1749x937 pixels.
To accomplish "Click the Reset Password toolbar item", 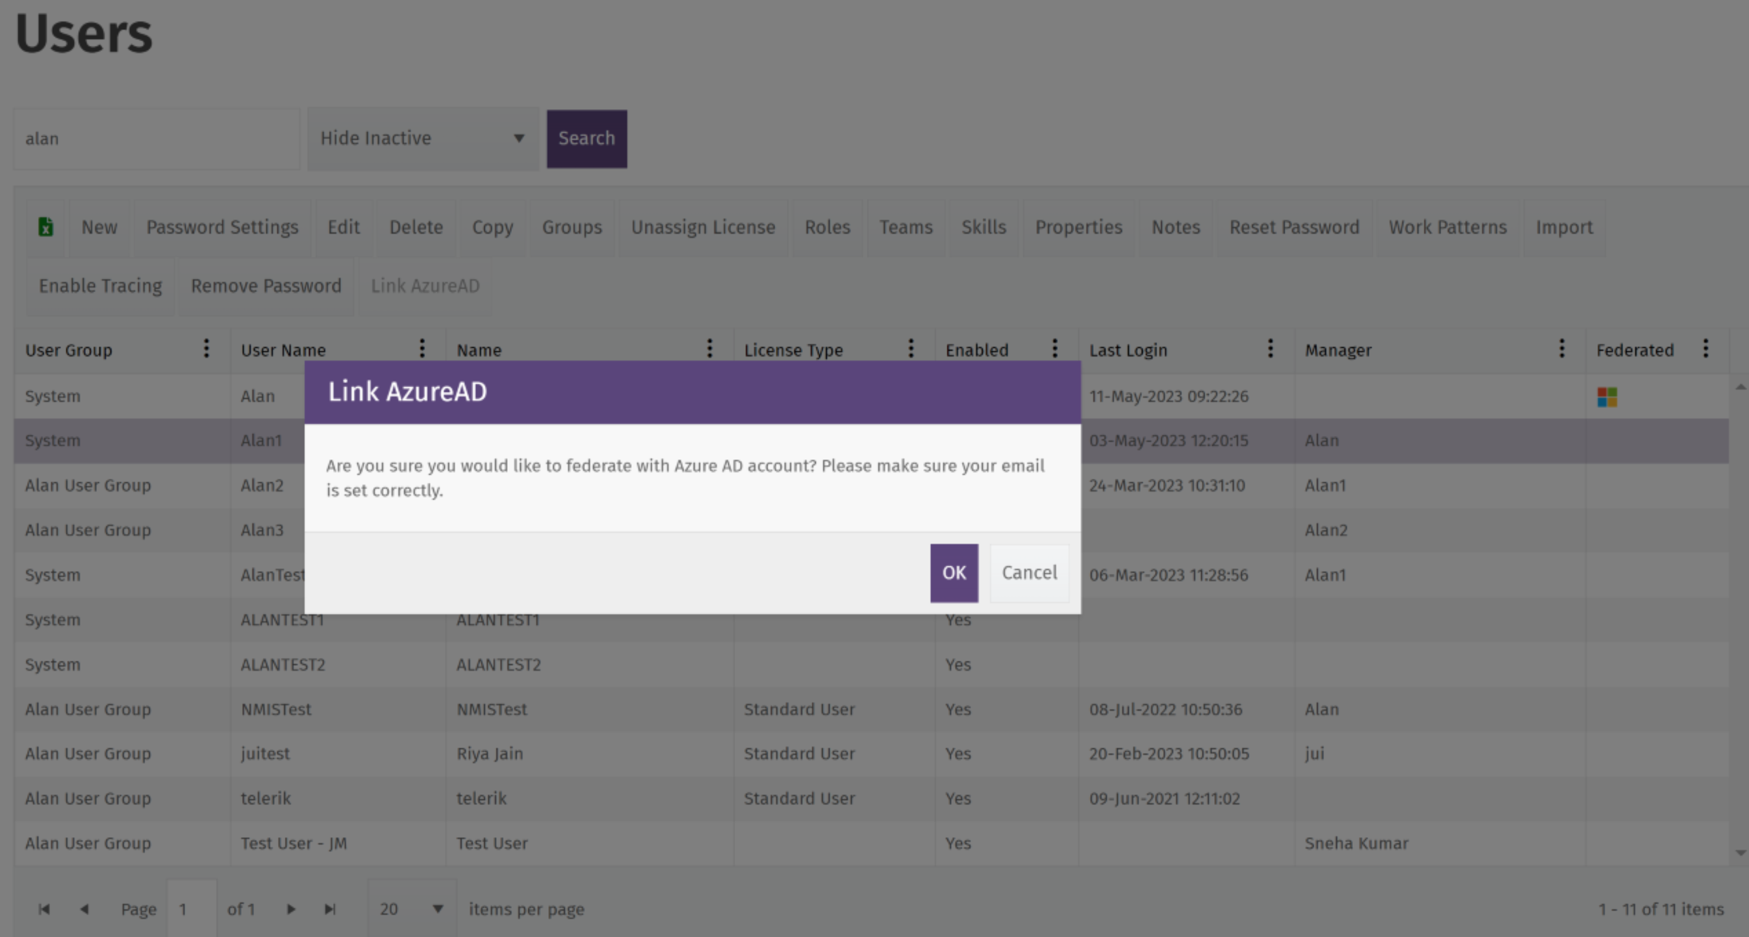I will pos(1294,227).
